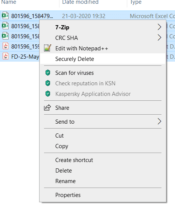
Task: Click the PDF icon of FD-25-May file
Action: pos(6,56)
